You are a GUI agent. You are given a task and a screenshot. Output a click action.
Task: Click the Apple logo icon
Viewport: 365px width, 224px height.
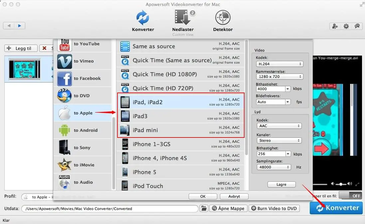coord(64,113)
